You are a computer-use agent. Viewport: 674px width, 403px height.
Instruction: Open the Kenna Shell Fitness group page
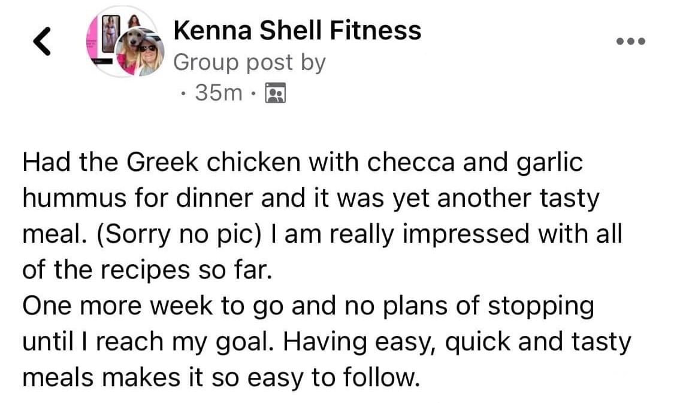(297, 30)
